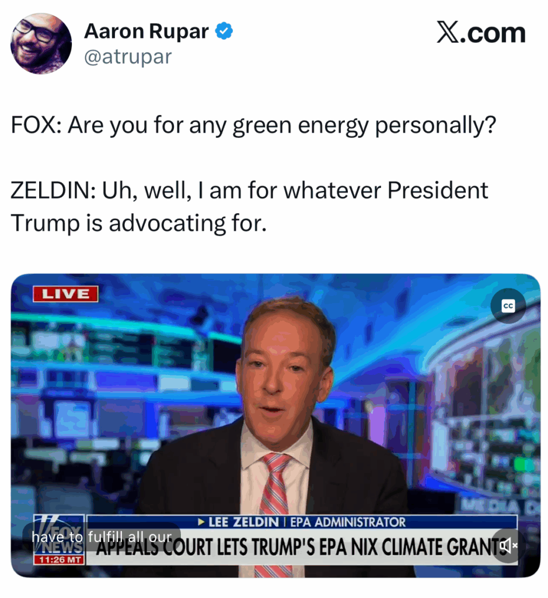Click the X.com logo
Image resolution: width=548 pixels, height=598 pixels.
tap(481, 33)
